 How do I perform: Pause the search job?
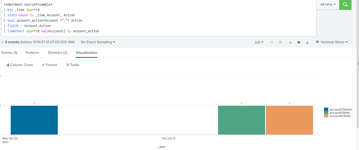(x=272, y=42)
